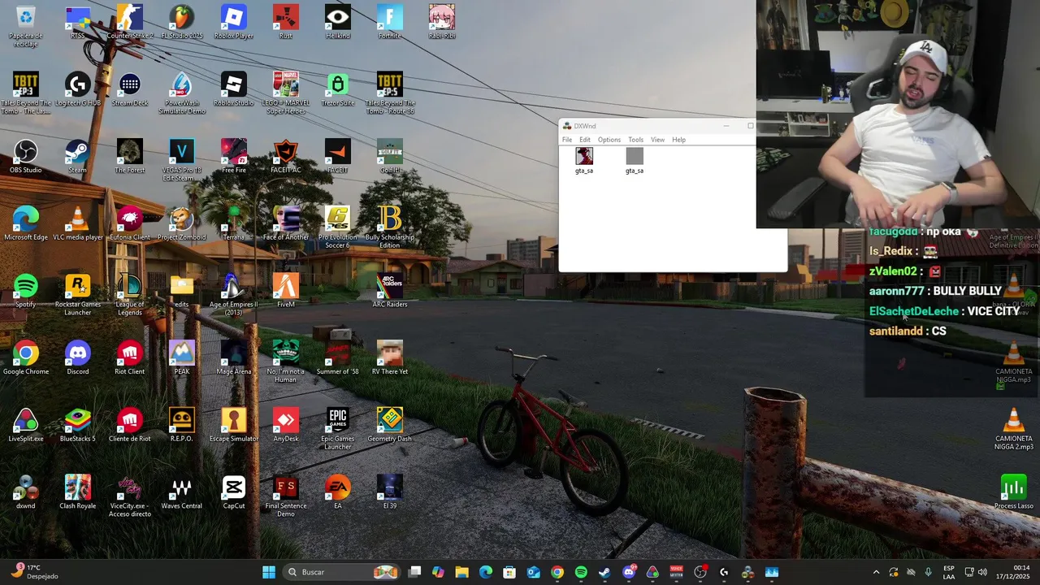This screenshot has width=1040, height=585.
Task: Select the ARC Raiders desktop shortcut
Action: pos(390,291)
